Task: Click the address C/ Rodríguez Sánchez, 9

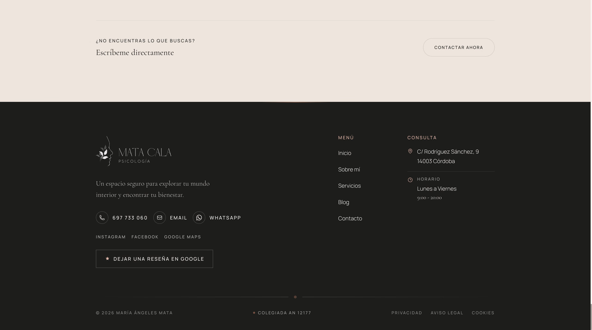Action: click(448, 152)
